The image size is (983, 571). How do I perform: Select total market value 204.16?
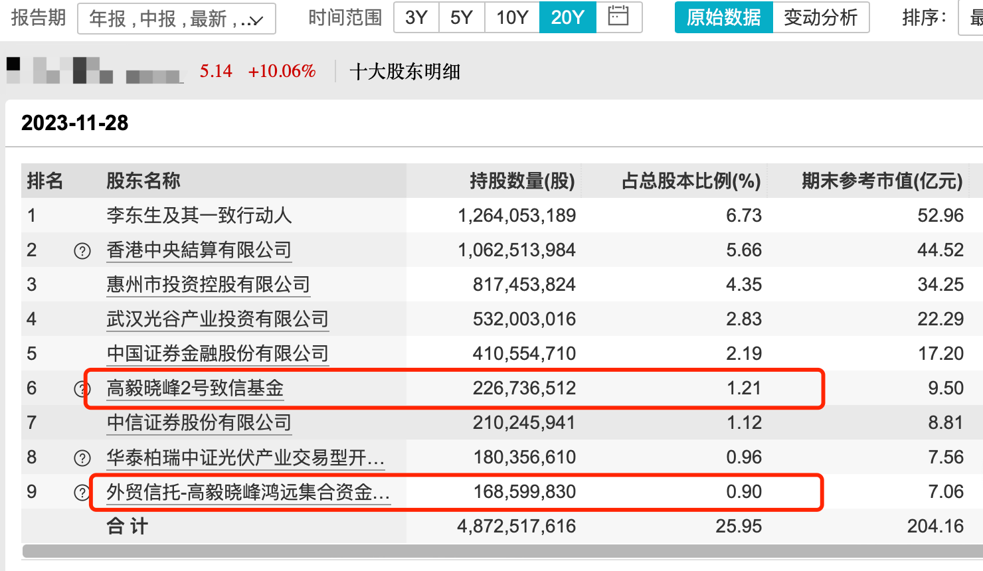pos(936,526)
